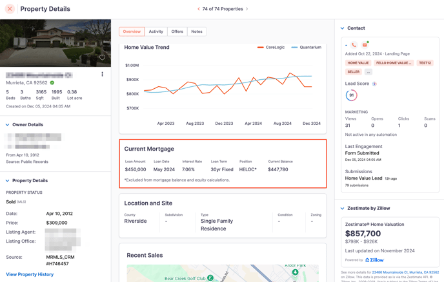Click the lead score 91 circle

pyautogui.click(x=352, y=95)
